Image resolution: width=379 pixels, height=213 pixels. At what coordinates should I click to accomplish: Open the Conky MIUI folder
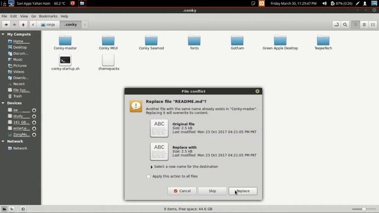click(x=108, y=43)
